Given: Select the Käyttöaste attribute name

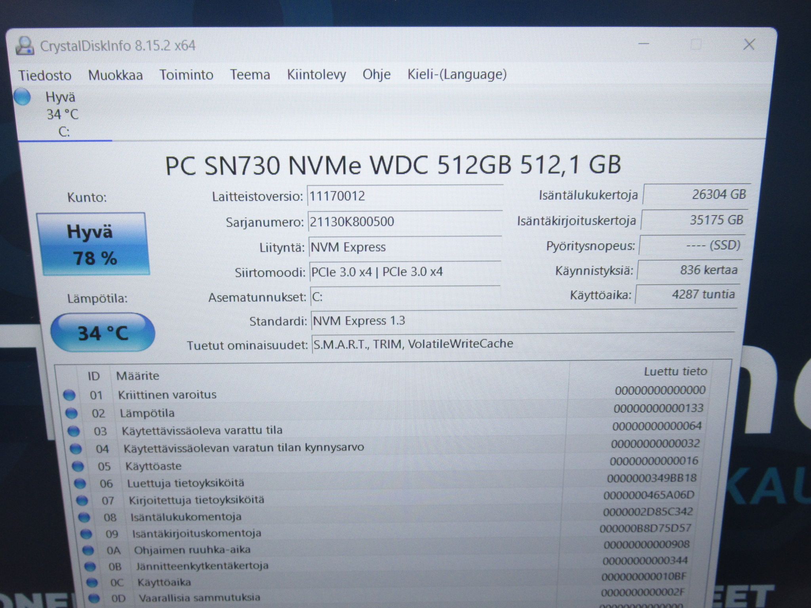Looking at the screenshot, I should (x=153, y=466).
